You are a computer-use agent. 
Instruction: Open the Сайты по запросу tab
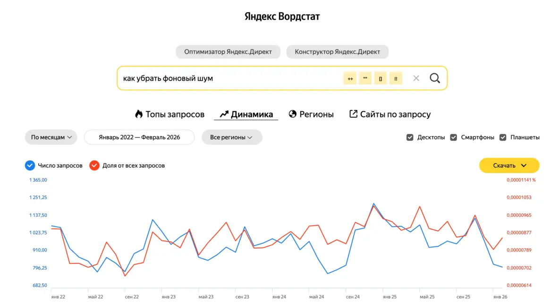(390, 114)
